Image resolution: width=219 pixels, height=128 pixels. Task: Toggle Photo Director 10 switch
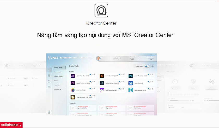click(x=91, y=89)
